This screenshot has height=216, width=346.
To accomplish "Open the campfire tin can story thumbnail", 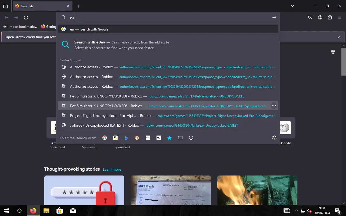I will click(257, 190).
